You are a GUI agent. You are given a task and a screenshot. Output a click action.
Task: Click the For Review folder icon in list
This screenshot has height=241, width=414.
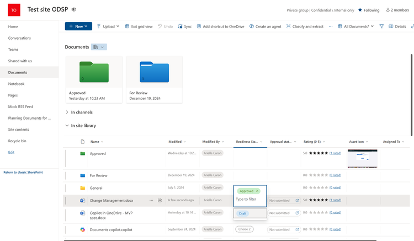point(83,175)
